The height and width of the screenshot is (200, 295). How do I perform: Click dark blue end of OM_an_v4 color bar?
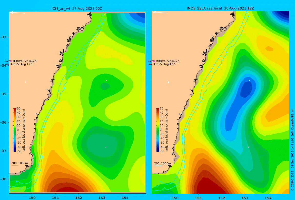[15, 150]
